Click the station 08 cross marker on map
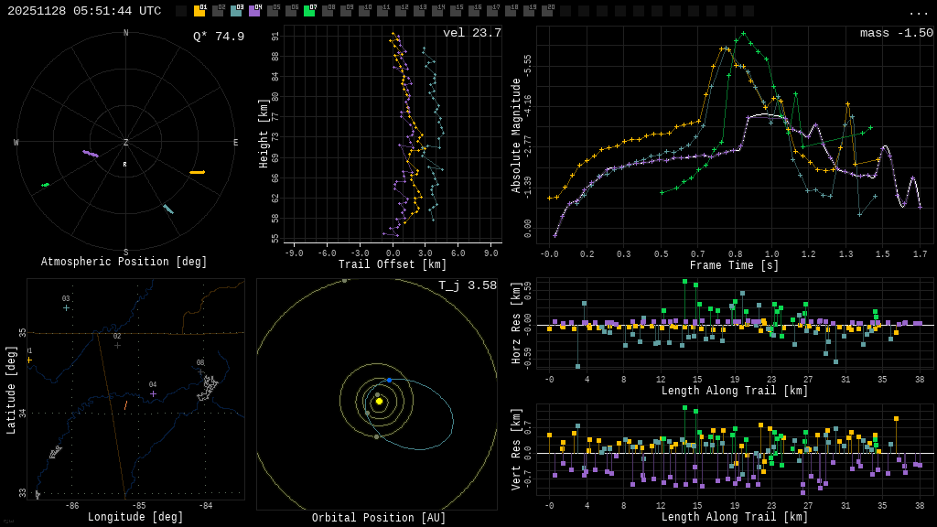 (200, 371)
